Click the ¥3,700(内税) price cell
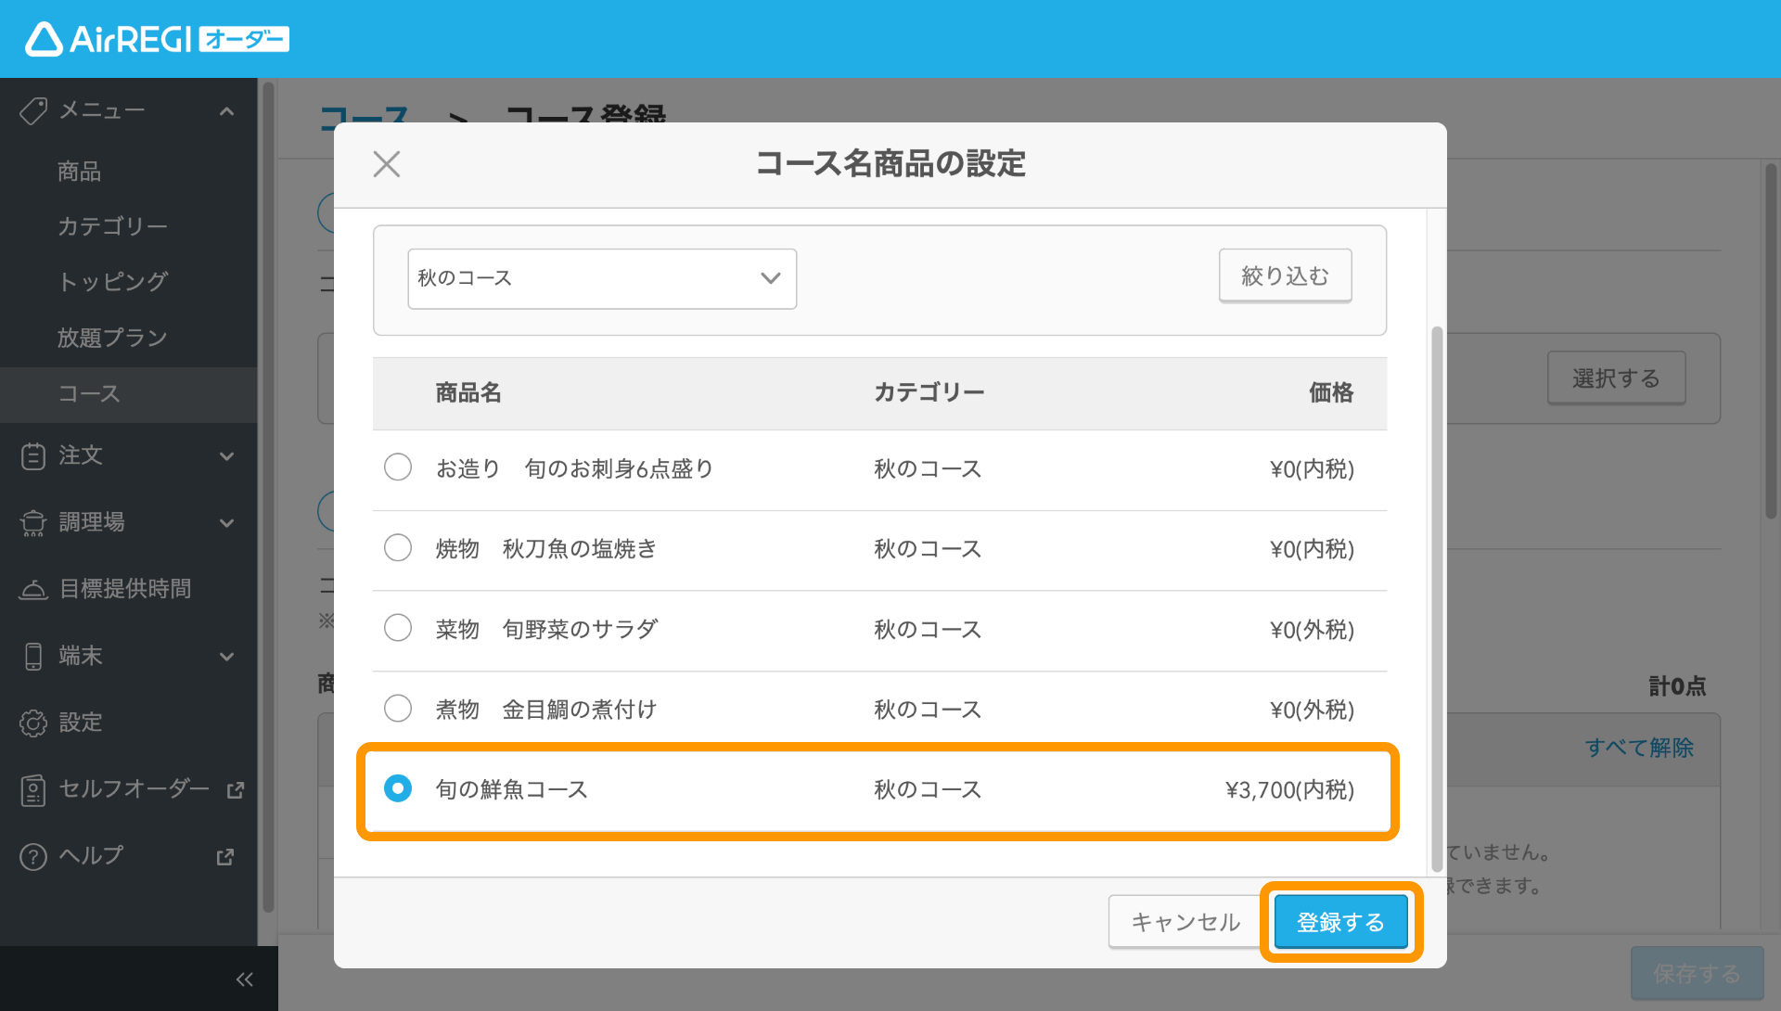Image resolution: width=1781 pixels, height=1011 pixels. click(1289, 789)
